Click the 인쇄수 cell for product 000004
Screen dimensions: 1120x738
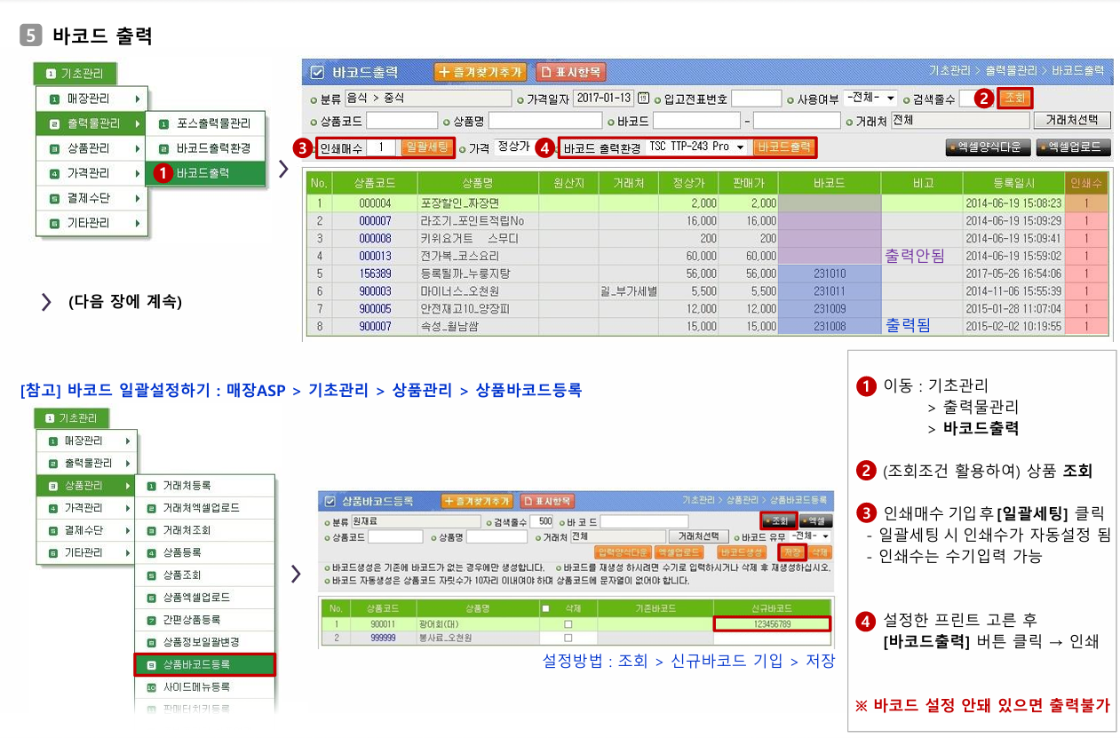(x=1086, y=202)
